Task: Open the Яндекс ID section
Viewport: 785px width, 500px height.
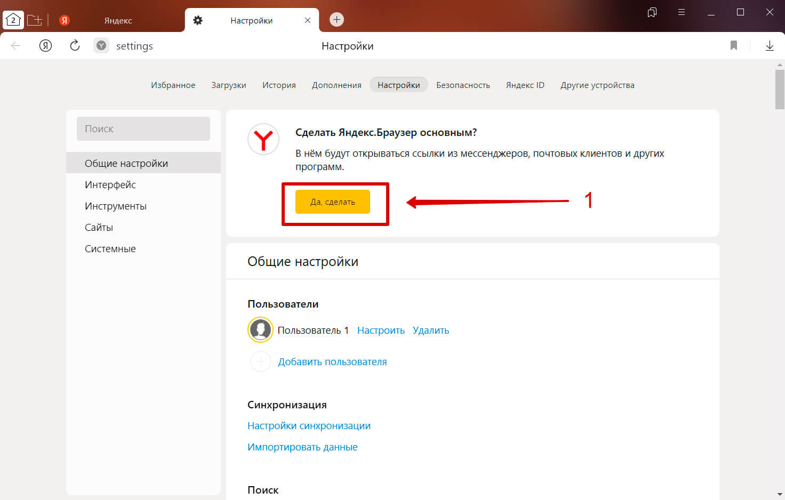Action: (525, 85)
